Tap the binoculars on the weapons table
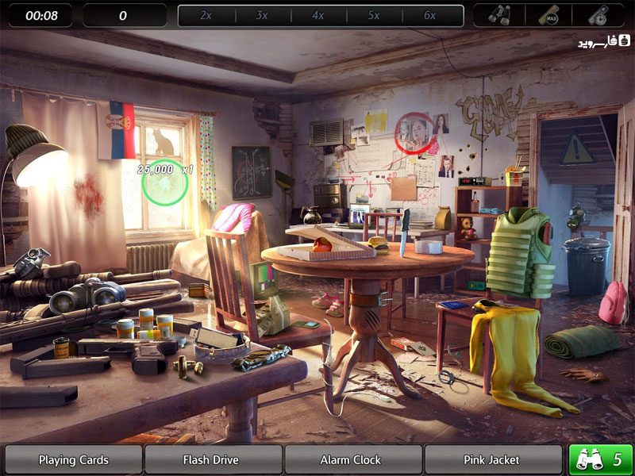This screenshot has width=635, height=476. (x=87, y=295)
